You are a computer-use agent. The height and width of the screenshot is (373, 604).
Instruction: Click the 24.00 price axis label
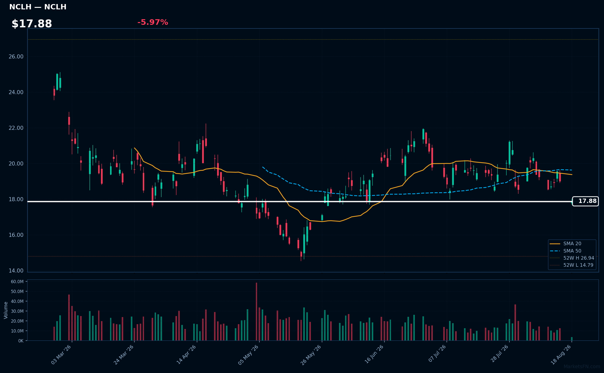(16, 92)
